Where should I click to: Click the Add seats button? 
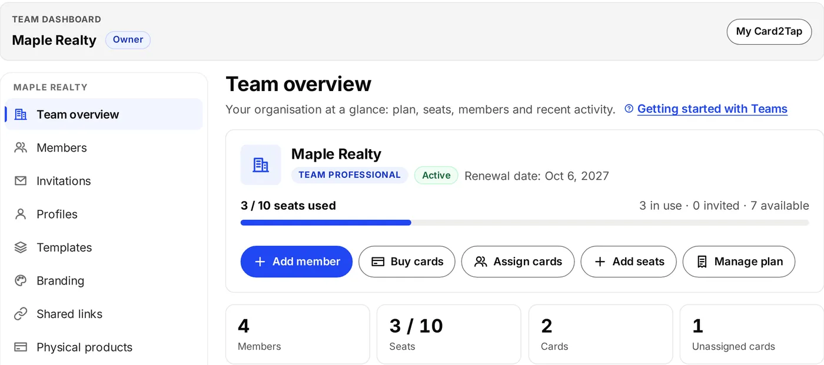click(x=629, y=262)
